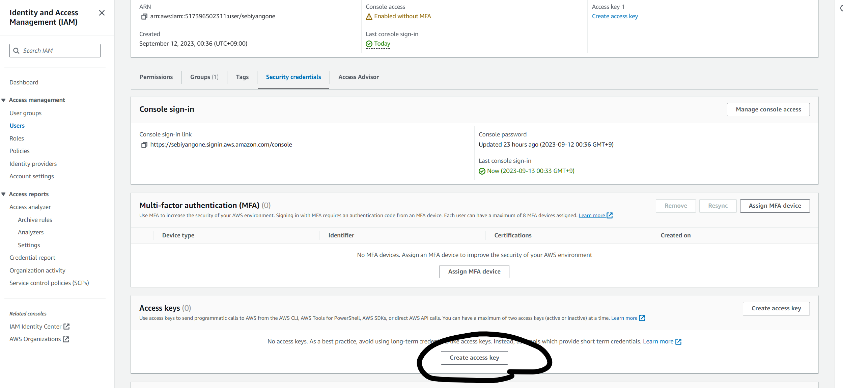The width and height of the screenshot is (843, 388).
Task: Open AWS Organizations related console
Action: click(35, 339)
